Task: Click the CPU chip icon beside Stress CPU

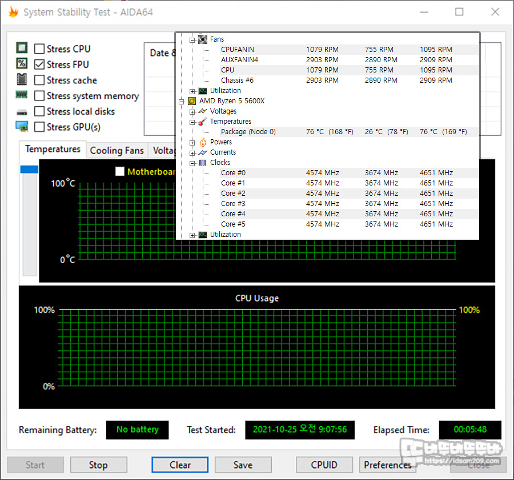Action: click(x=22, y=48)
